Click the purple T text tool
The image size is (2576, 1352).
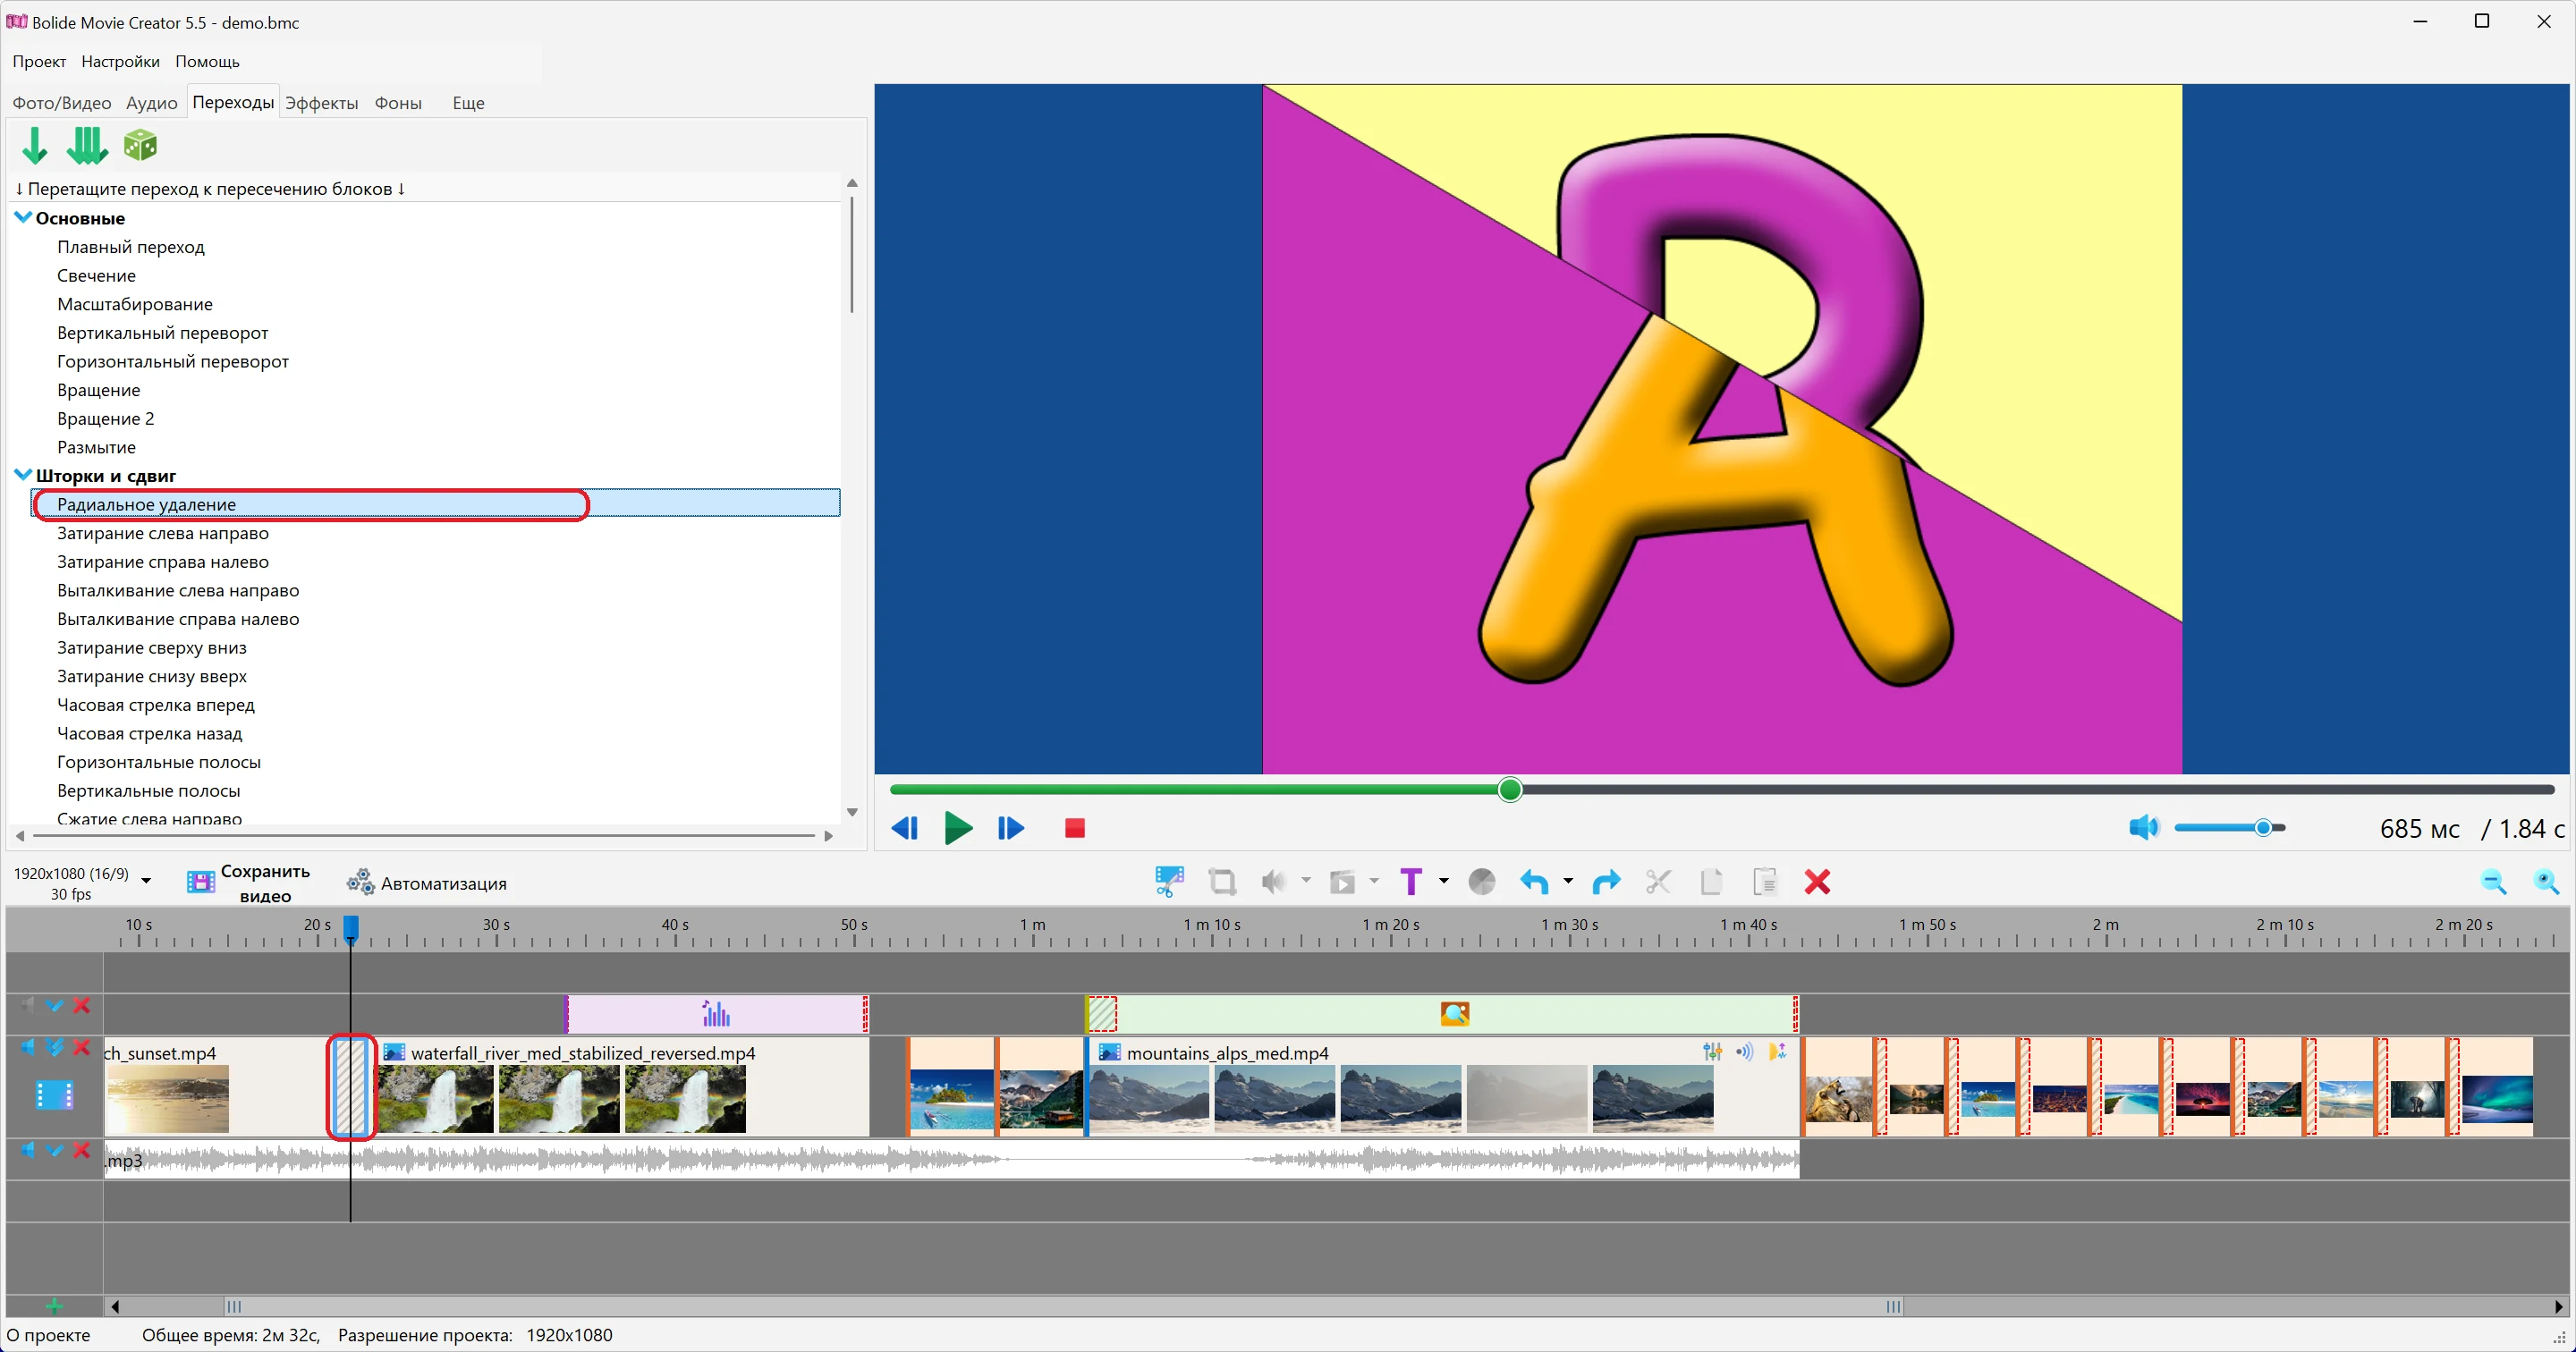click(1410, 881)
